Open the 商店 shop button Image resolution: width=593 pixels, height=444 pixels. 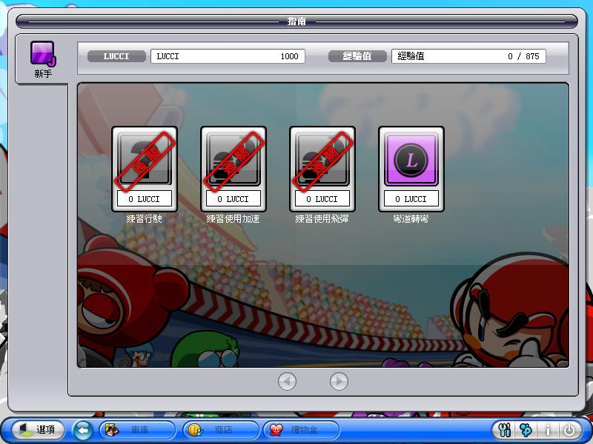221,430
